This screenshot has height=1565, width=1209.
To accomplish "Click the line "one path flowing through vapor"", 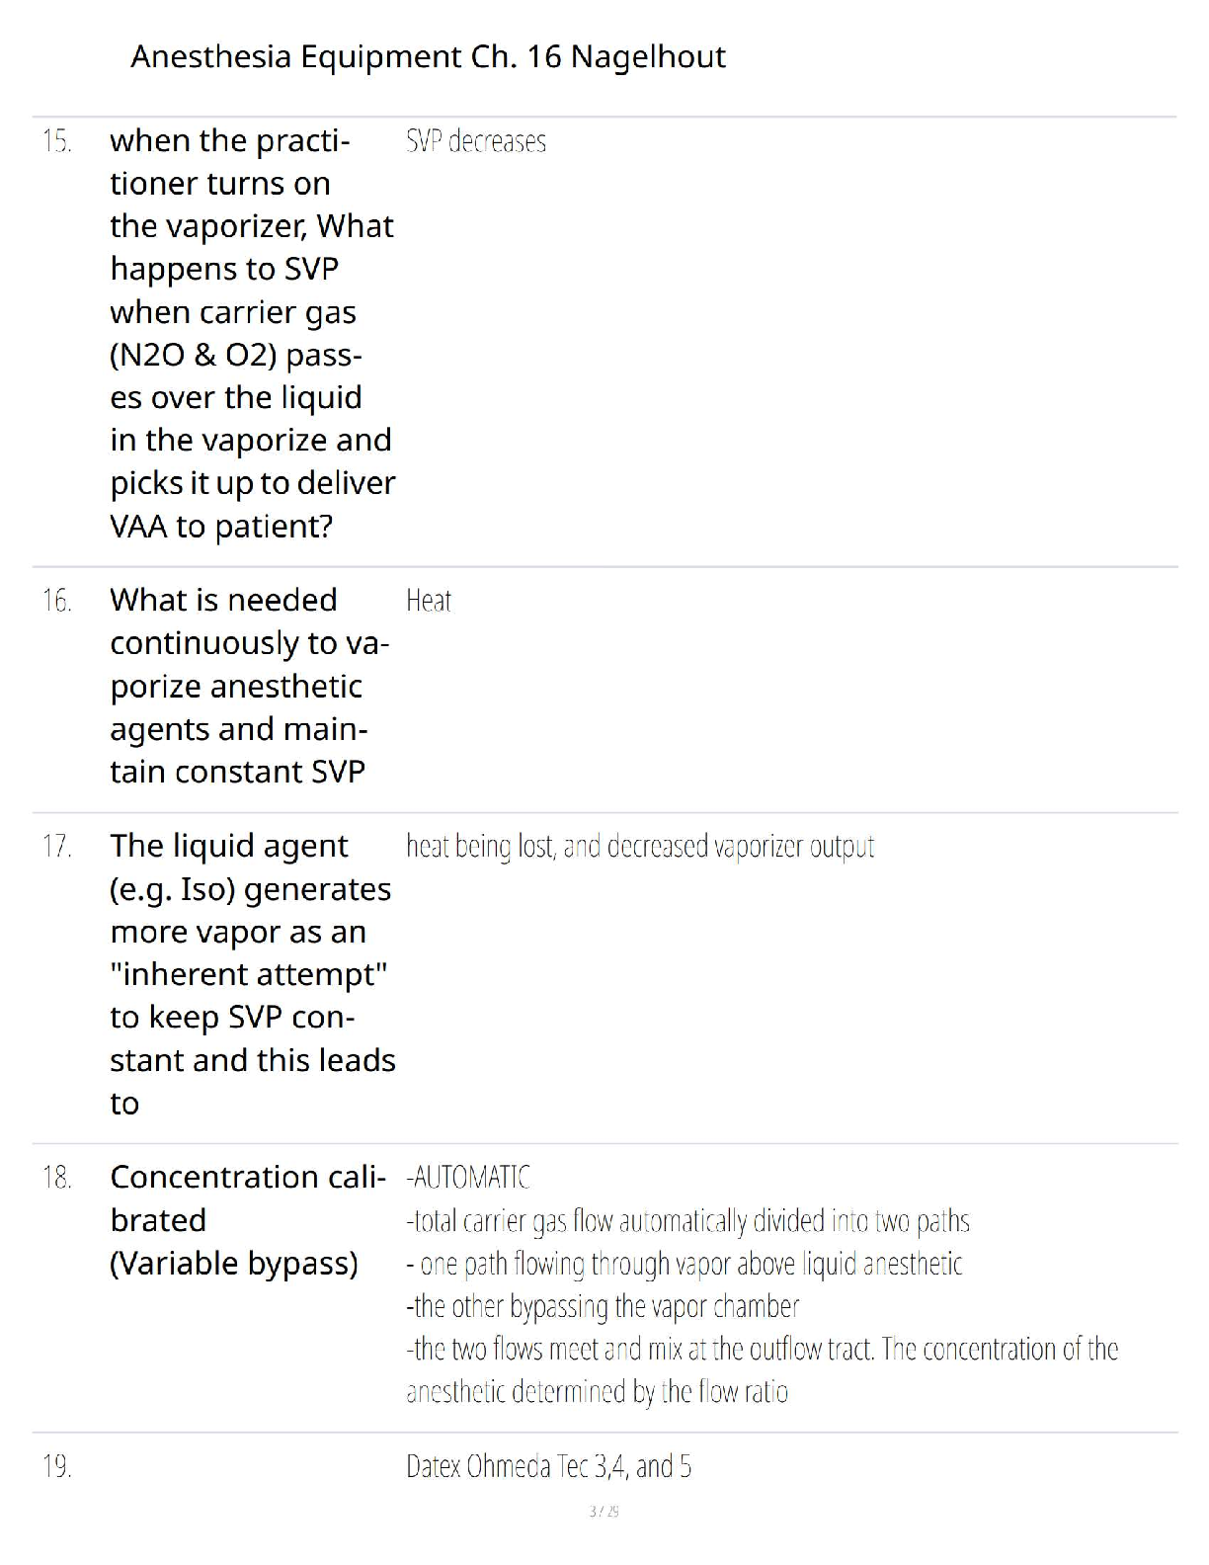I will 685,1264.
